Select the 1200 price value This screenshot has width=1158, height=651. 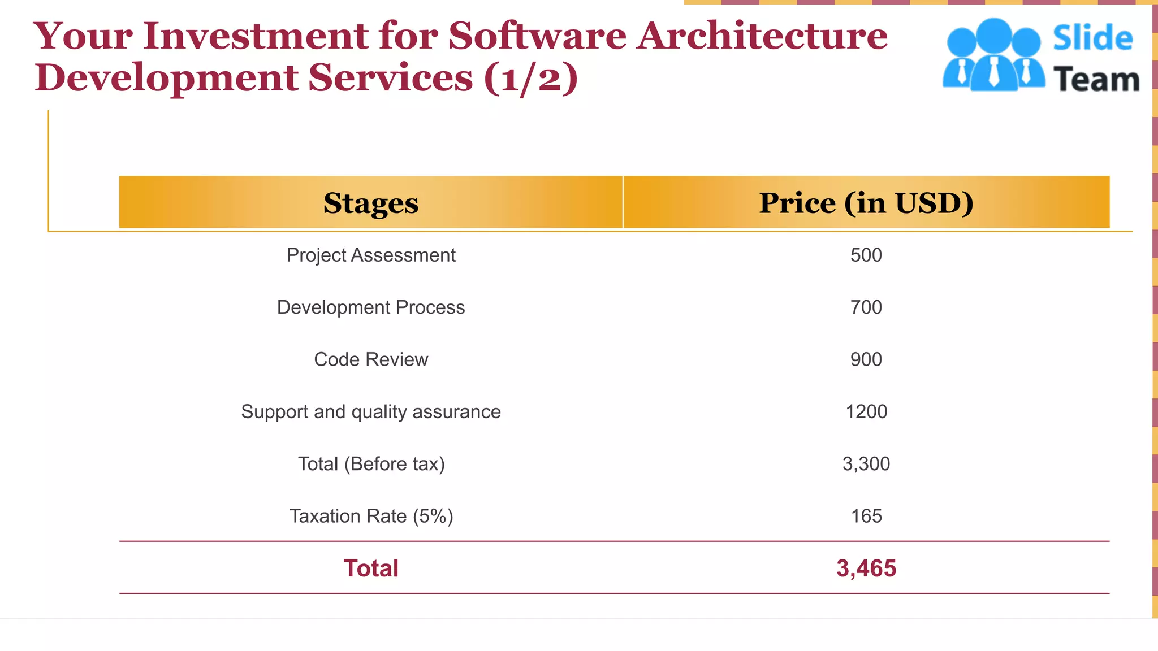pos(866,412)
